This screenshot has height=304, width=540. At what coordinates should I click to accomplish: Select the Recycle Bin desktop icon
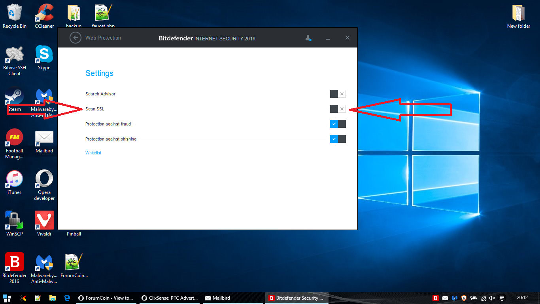pyautogui.click(x=15, y=16)
